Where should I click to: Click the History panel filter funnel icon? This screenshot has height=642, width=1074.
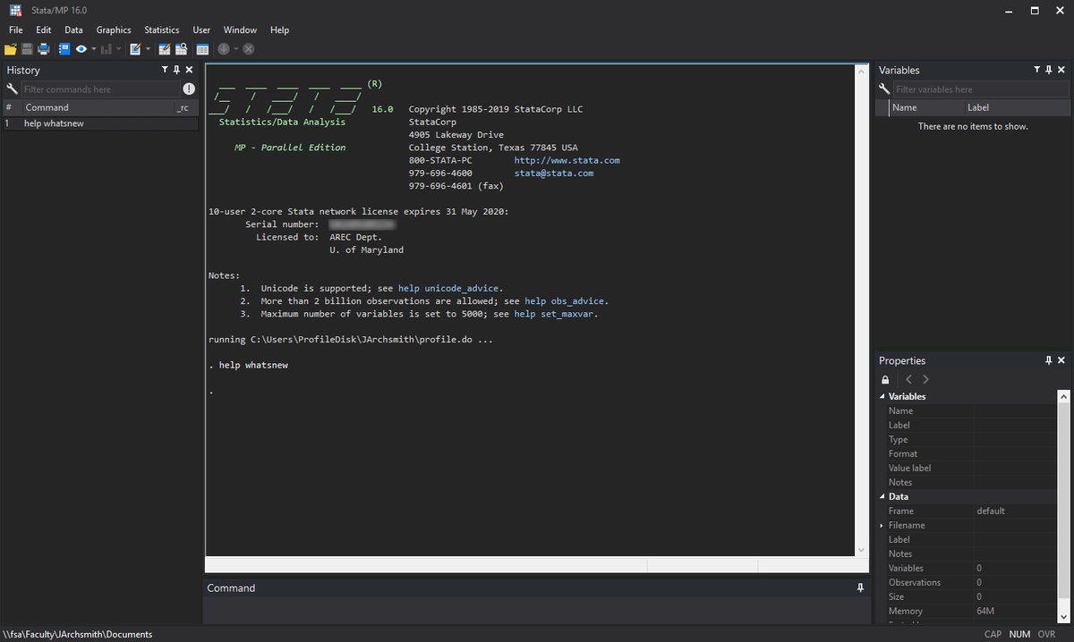(165, 70)
